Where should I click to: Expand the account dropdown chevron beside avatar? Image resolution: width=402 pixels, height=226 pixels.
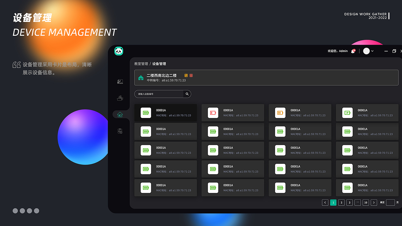(x=372, y=51)
